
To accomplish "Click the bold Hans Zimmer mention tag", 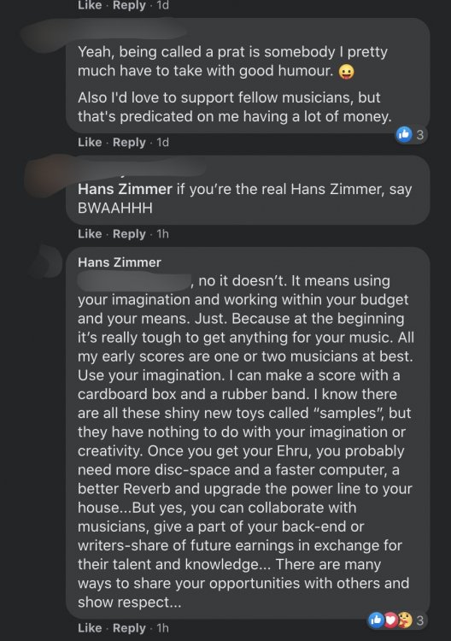I will (x=125, y=189).
